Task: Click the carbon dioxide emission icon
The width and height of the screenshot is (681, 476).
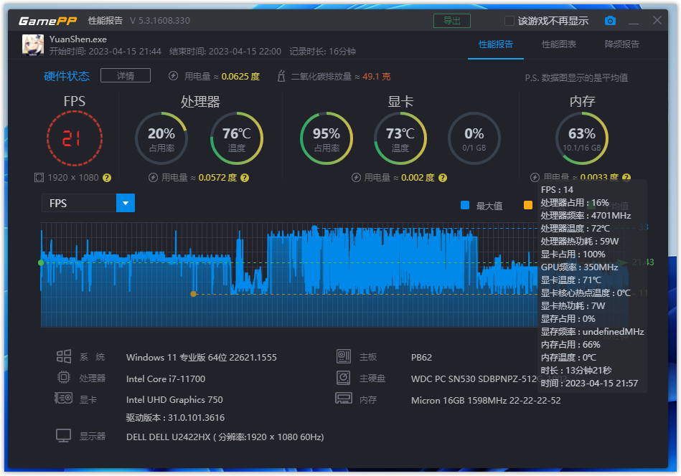Action: click(281, 76)
